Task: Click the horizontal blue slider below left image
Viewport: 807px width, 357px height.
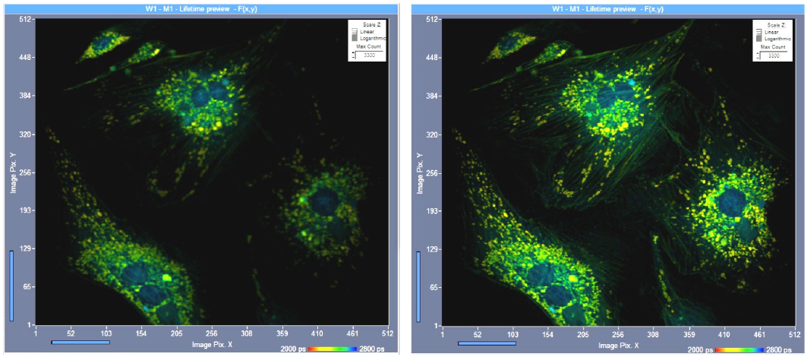Action: tap(80, 343)
